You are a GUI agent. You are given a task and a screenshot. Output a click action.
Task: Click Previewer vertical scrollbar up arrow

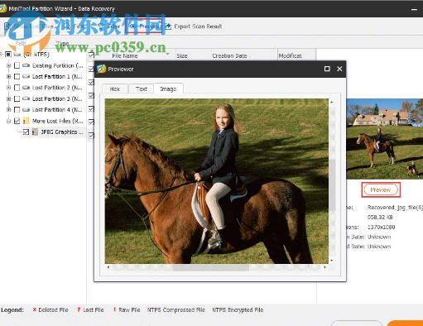(332, 102)
